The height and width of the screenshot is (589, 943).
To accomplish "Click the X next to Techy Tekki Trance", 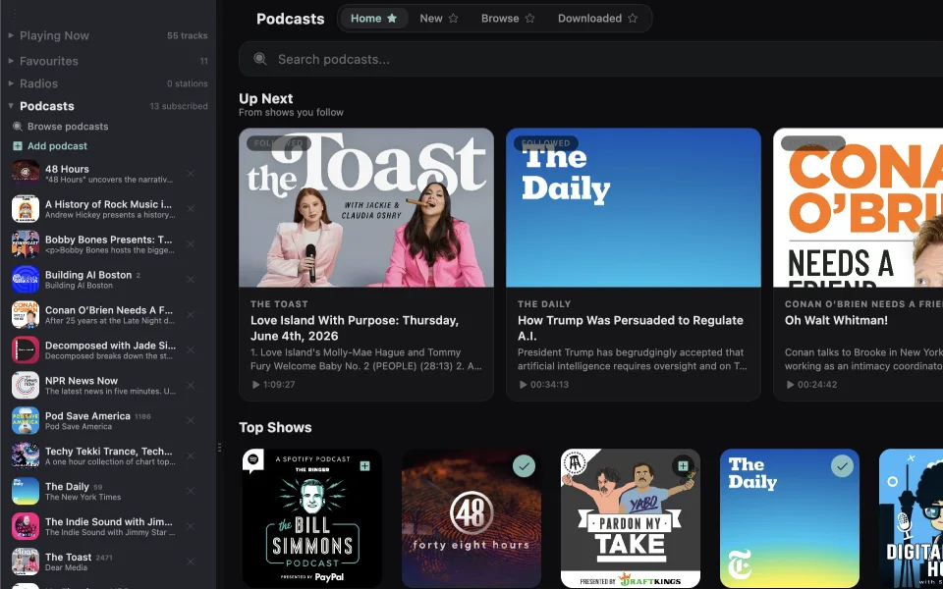I will click(x=191, y=455).
